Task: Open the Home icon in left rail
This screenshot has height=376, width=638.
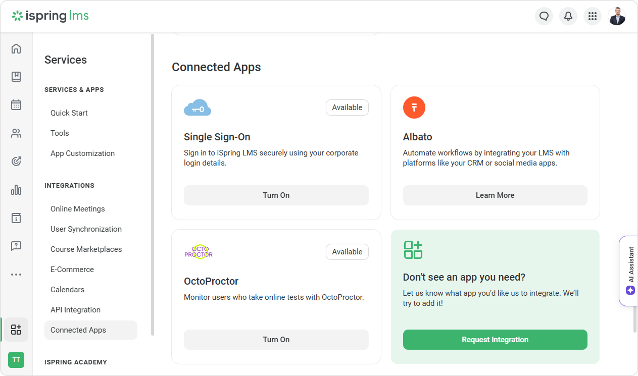Action: click(x=16, y=48)
